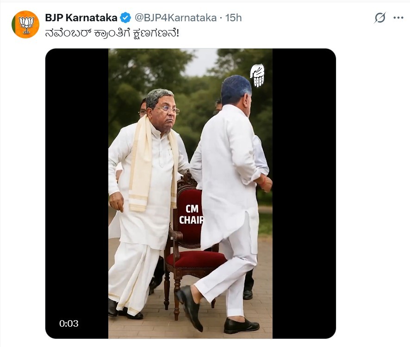The width and height of the screenshot is (410, 347).
Task: Open the post via 15h timestamp
Action: pyautogui.click(x=234, y=18)
